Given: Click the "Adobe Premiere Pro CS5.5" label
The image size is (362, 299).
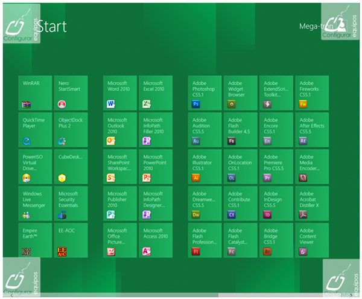Looking at the screenshot, I should (273, 162).
